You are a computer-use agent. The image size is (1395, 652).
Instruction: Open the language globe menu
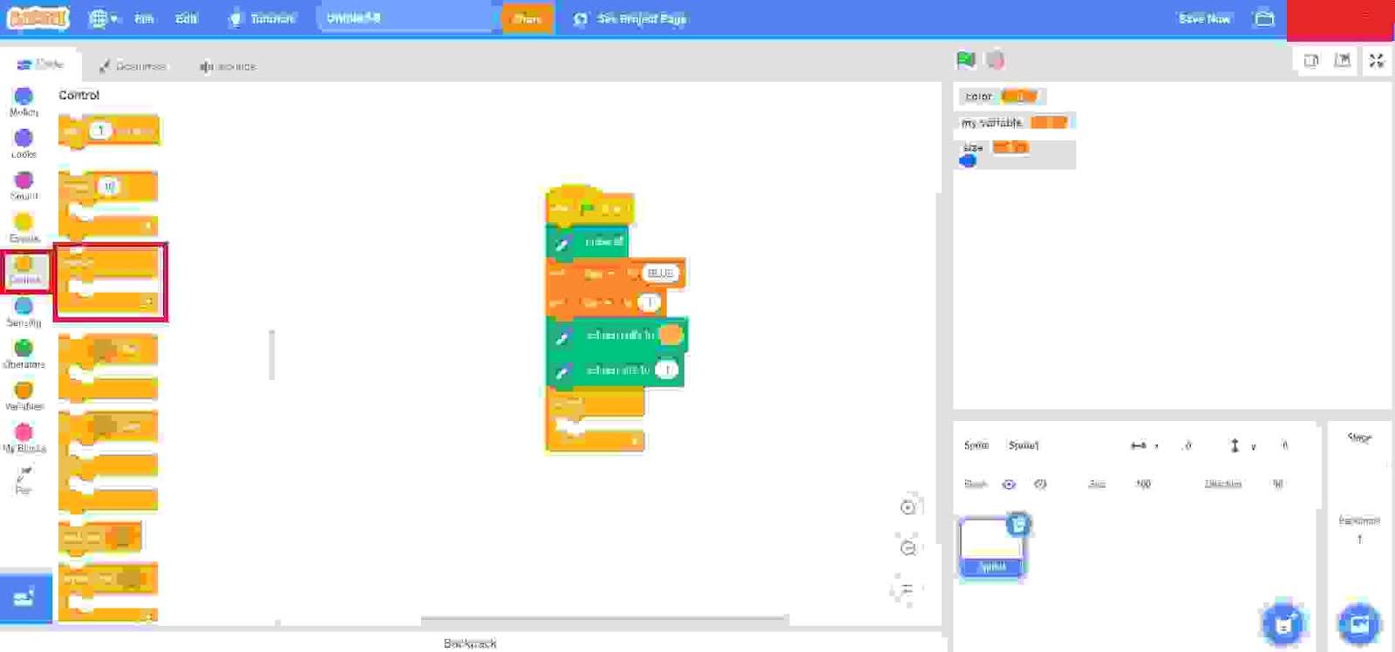(x=104, y=18)
